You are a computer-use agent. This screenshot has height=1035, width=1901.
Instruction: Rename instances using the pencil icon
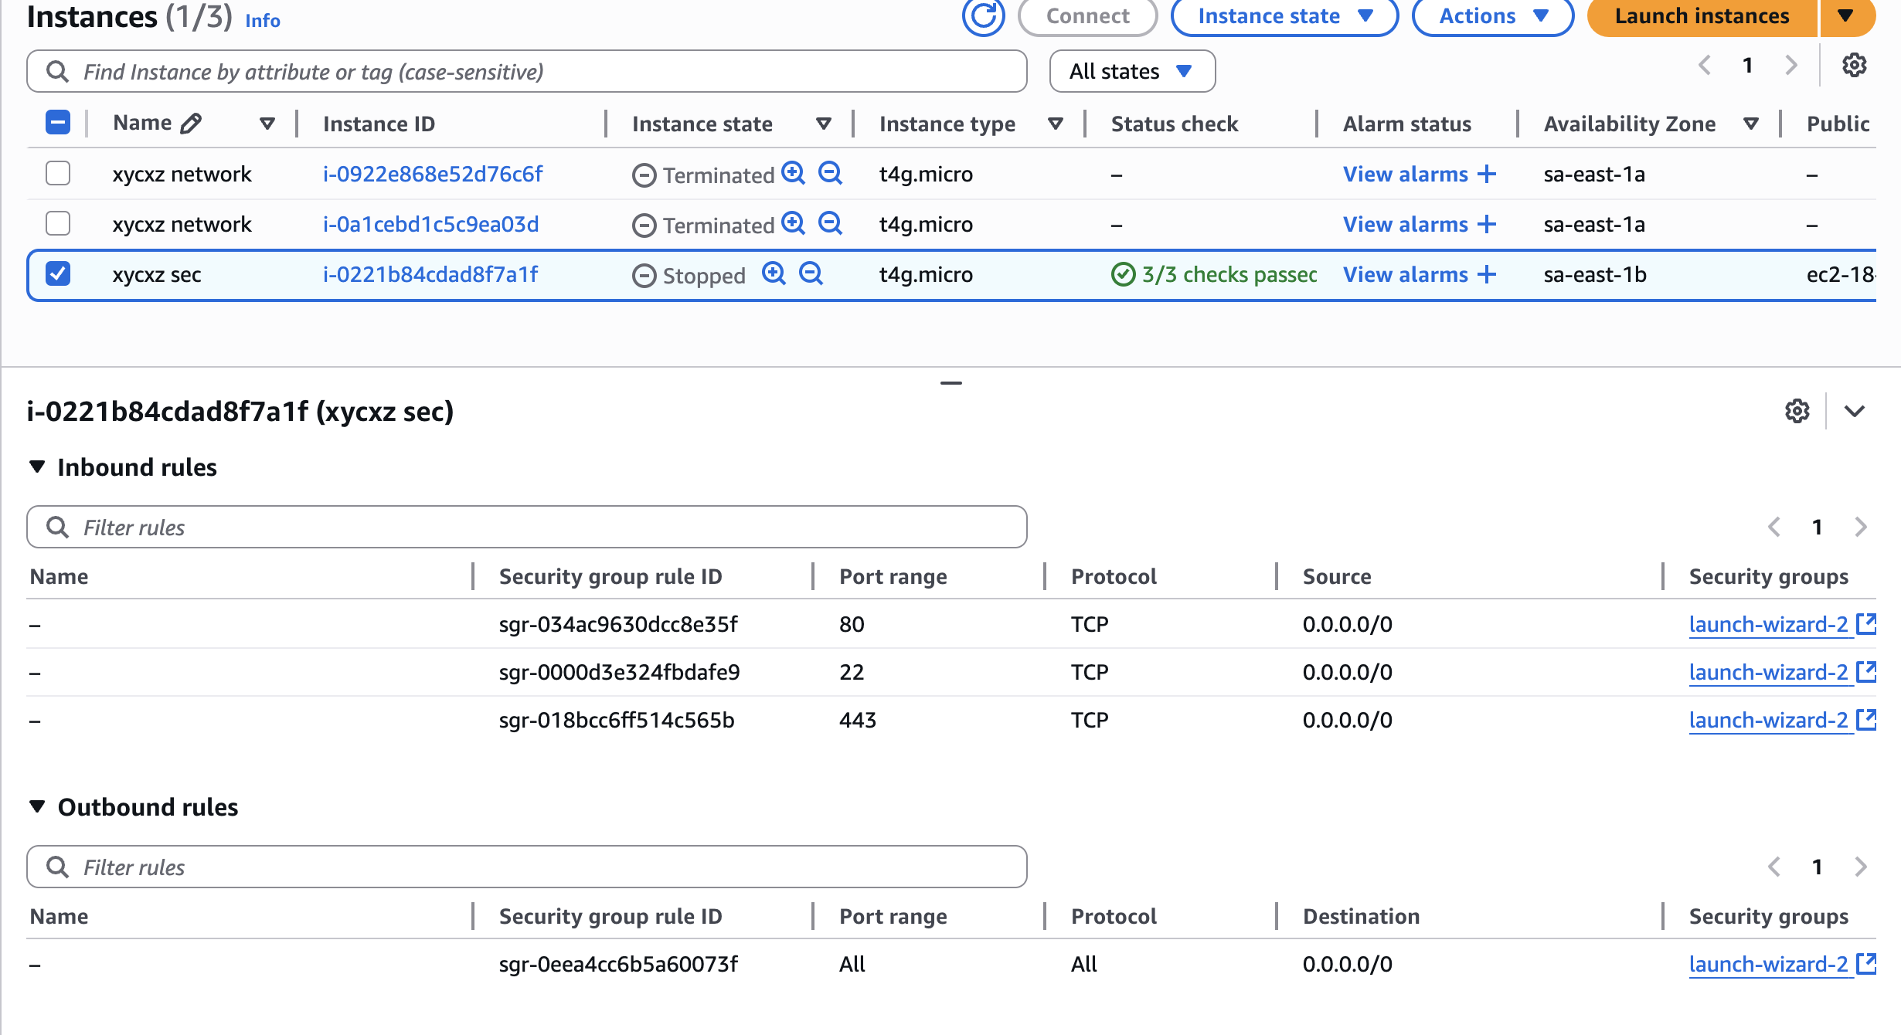click(191, 121)
